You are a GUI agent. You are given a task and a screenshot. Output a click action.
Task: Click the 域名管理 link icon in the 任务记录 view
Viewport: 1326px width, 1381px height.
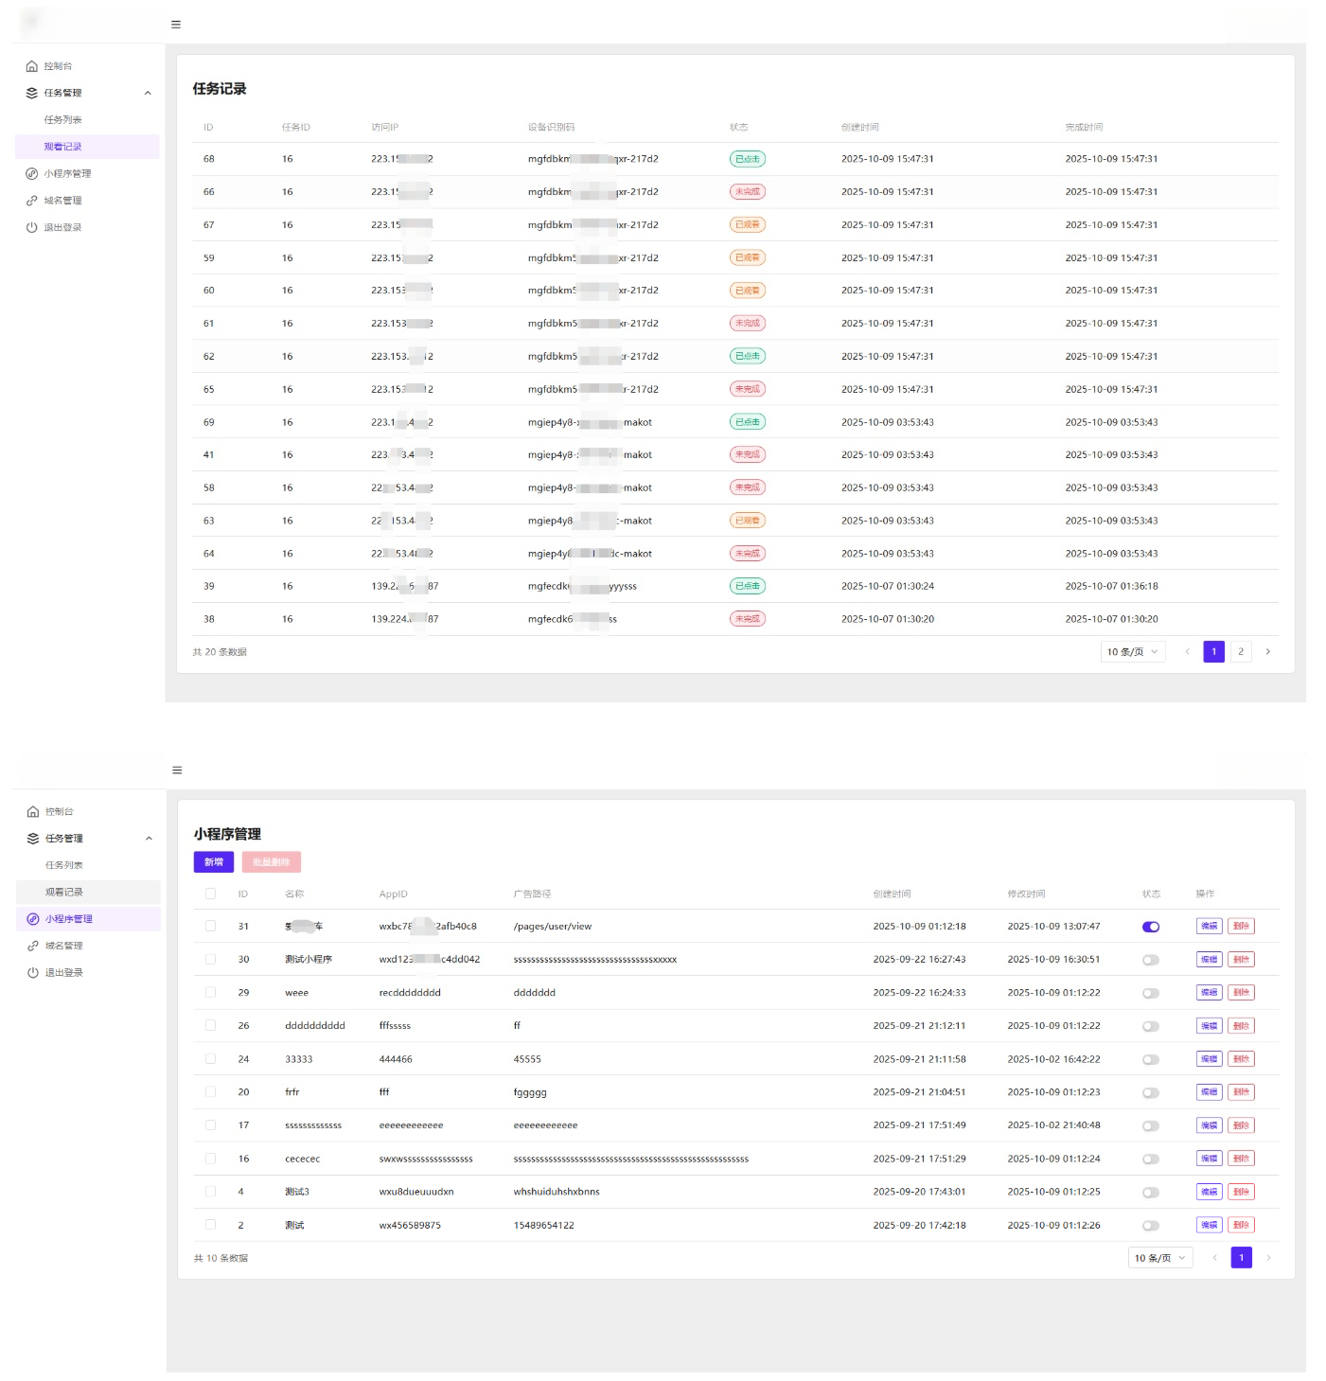click(x=32, y=201)
